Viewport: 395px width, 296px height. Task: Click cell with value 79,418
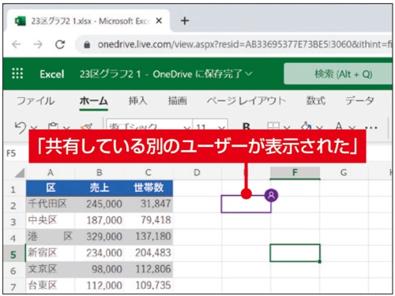[x=149, y=220]
